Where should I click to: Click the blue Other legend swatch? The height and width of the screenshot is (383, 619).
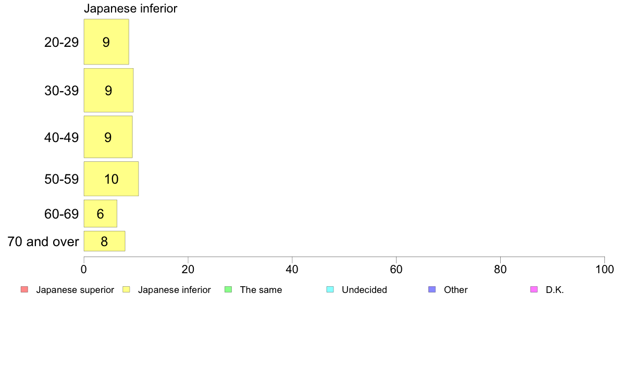point(432,289)
